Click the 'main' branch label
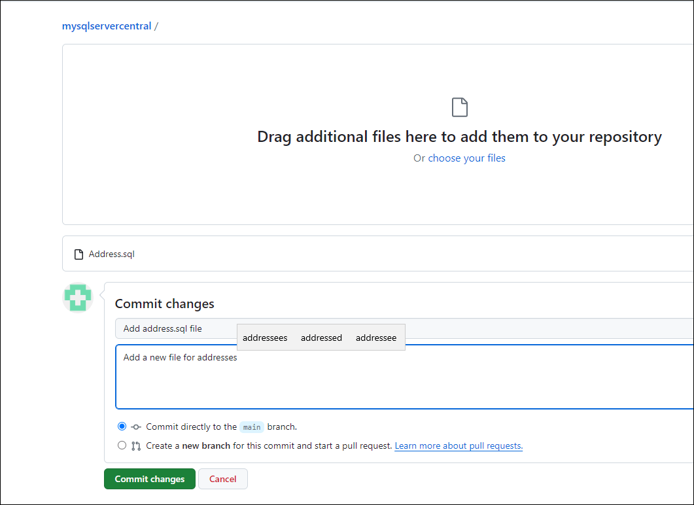 (x=252, y=427)
